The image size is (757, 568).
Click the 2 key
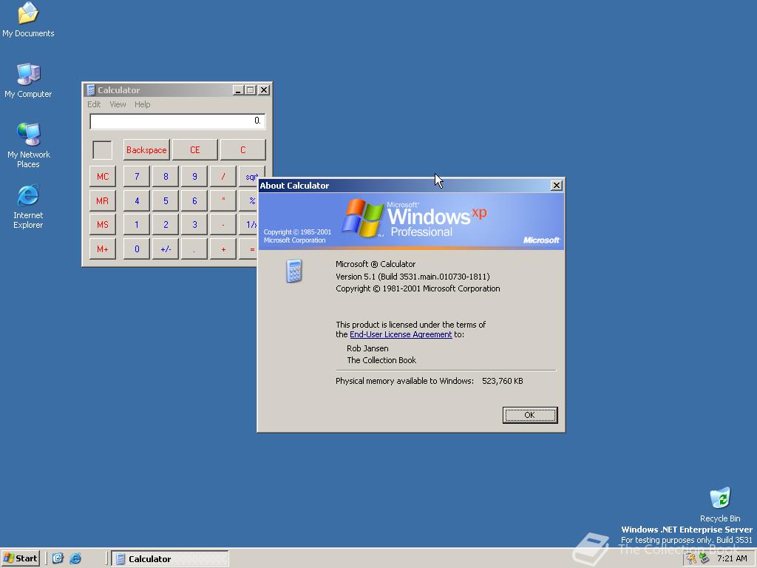tap(166, 225)
